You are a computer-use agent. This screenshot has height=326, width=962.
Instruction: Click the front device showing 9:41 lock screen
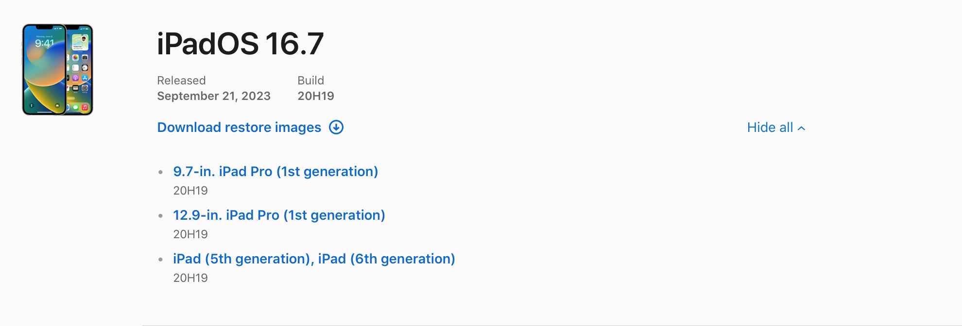(x=44, y=69)
